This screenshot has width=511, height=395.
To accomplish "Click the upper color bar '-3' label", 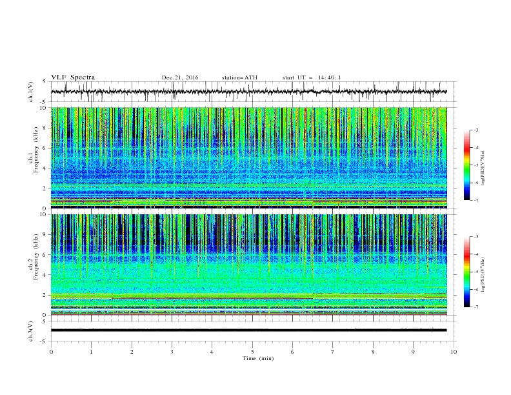I will click(x=476, y=130).
